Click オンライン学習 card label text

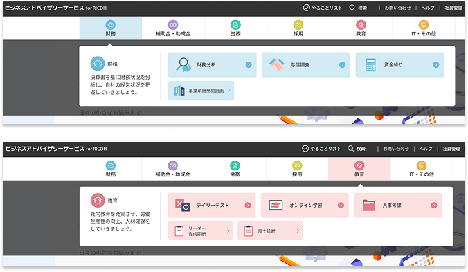coord(305,206)
